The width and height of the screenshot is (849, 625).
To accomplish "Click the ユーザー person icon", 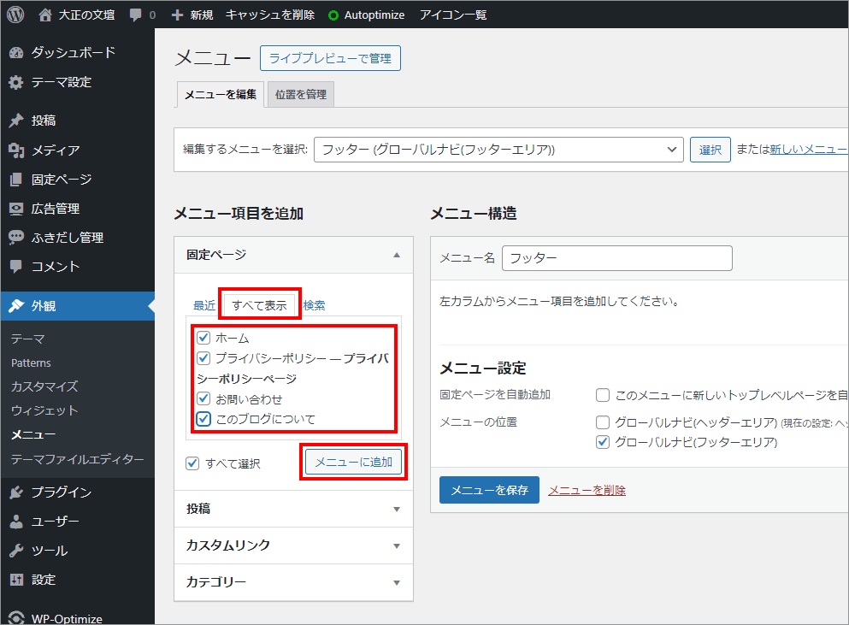I will [x=16, y=521].
